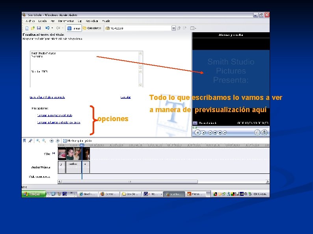
Task: Click the New collection folder icon
Action: 185,28
